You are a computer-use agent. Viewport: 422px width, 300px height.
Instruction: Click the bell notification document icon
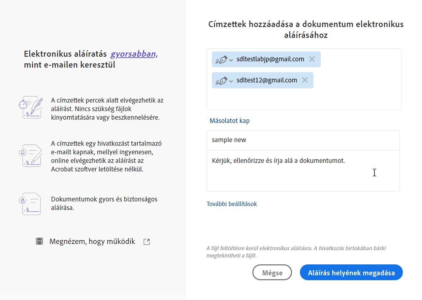click(x=30, y=155)
